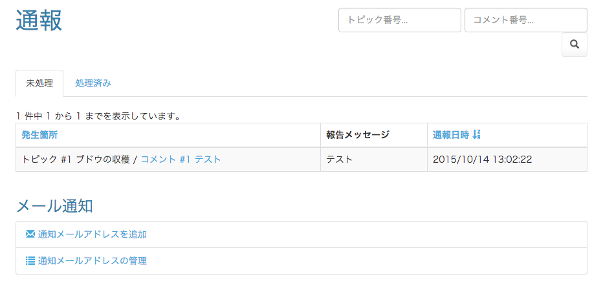The height and width of the screenshot is (301, 592).
Task: Sort the table by 発生箇所 column
Action: pyautogui.click(x=39, y=134)
